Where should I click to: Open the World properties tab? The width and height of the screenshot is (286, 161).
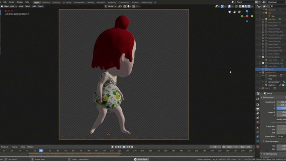click(x=257, y=122)
